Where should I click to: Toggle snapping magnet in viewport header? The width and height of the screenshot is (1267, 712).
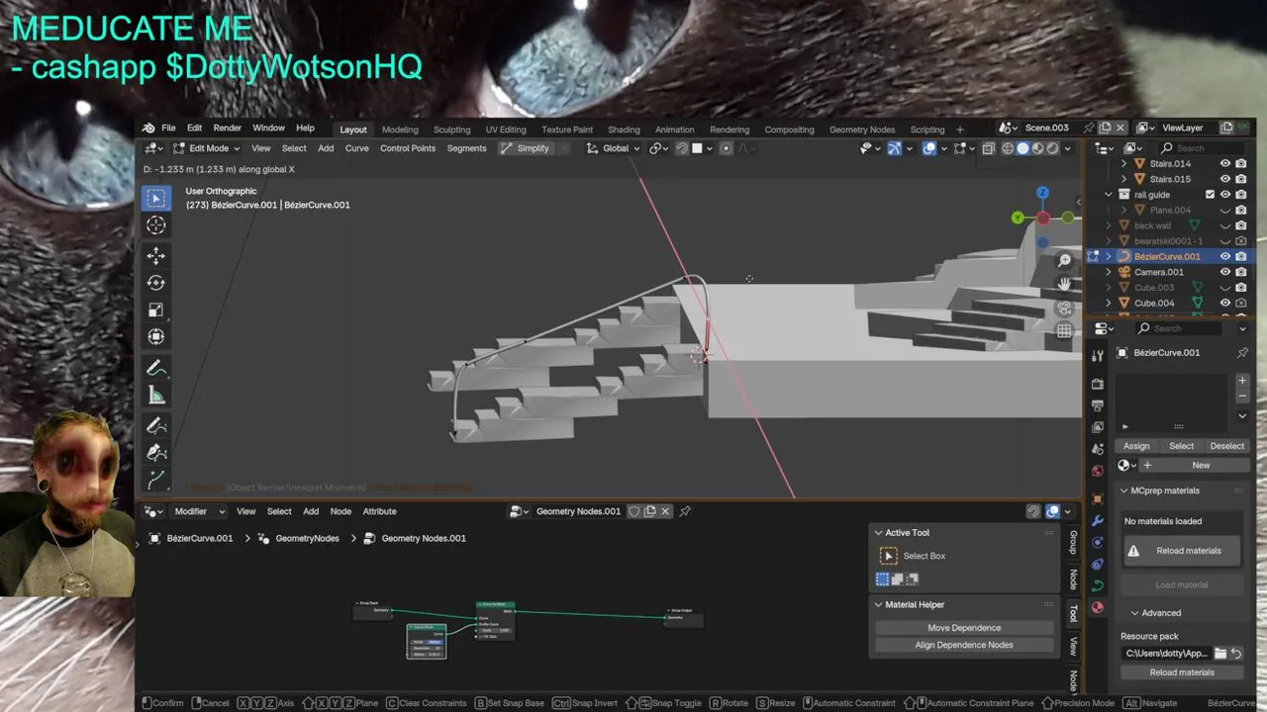682,148
